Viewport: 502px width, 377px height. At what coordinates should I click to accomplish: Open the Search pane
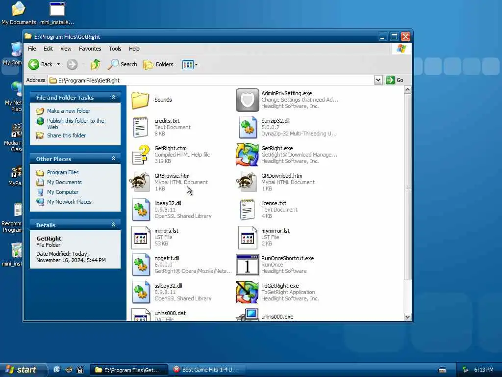(122, 64)
